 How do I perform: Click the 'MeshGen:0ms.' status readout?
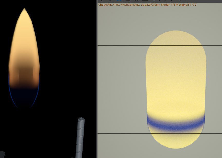click(130, 5)
